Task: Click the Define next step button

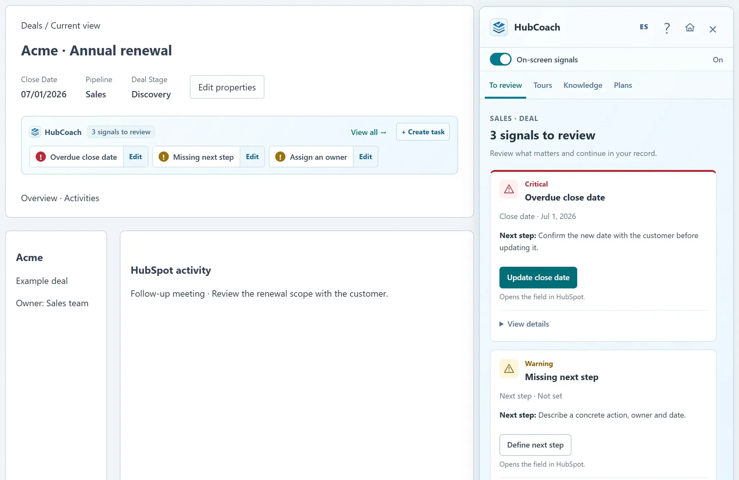Action: pyautogui.click(x=535, y=445)
